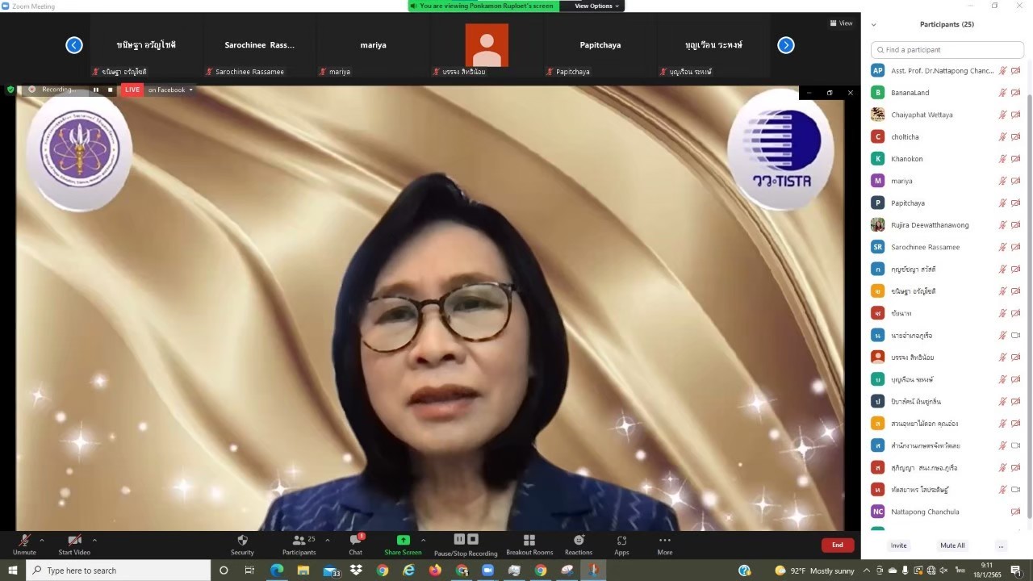The image size is (1033, 581).
Task: Open the participants panel more button
Action: (x=1001, y=545)
